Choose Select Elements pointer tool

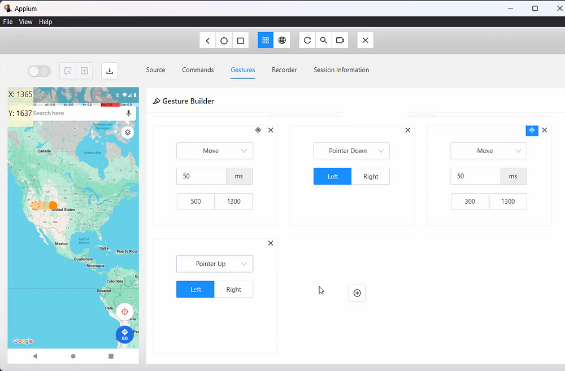(68, 71)
